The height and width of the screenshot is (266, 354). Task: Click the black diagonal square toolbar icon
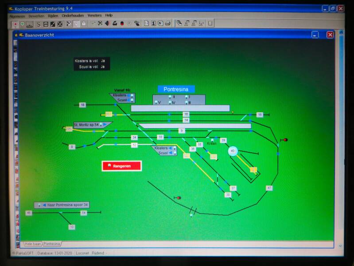[53, 24]
